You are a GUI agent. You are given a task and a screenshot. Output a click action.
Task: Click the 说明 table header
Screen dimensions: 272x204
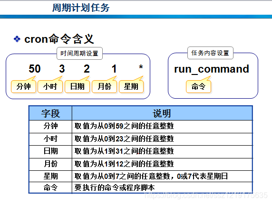(162, 113)
